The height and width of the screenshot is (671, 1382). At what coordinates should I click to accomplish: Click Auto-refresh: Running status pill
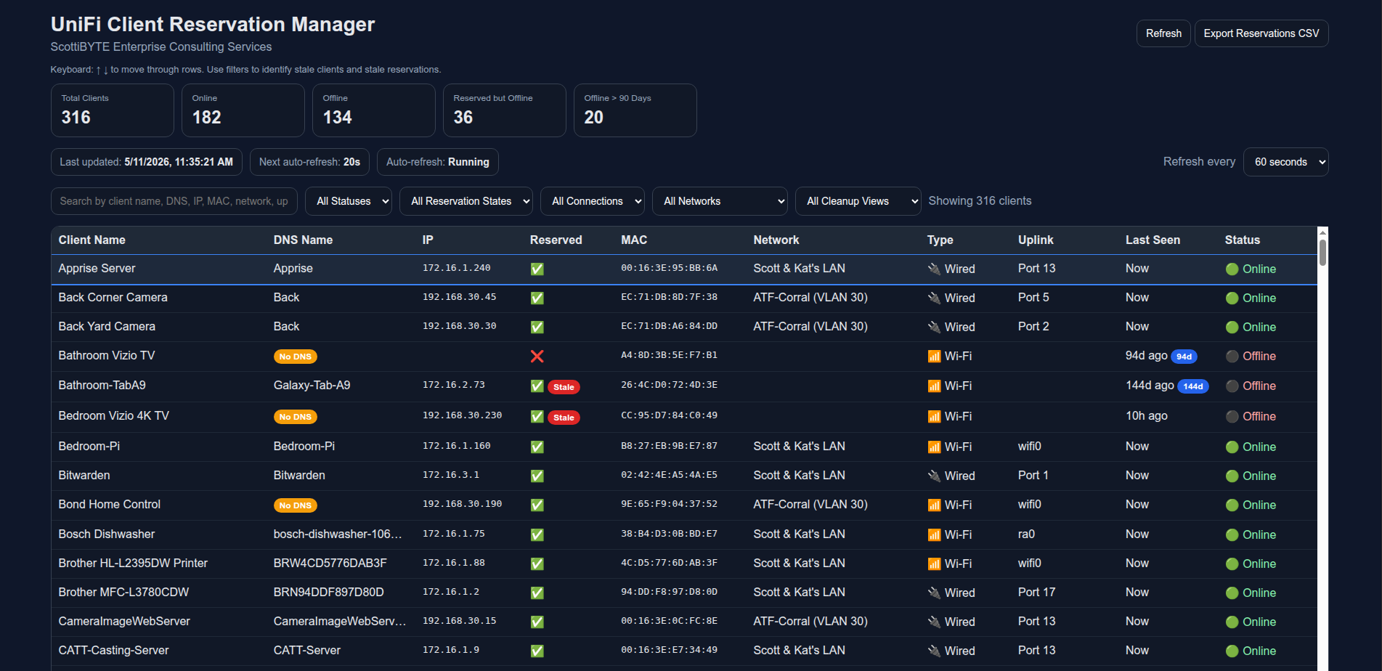(x=438, y=162)
